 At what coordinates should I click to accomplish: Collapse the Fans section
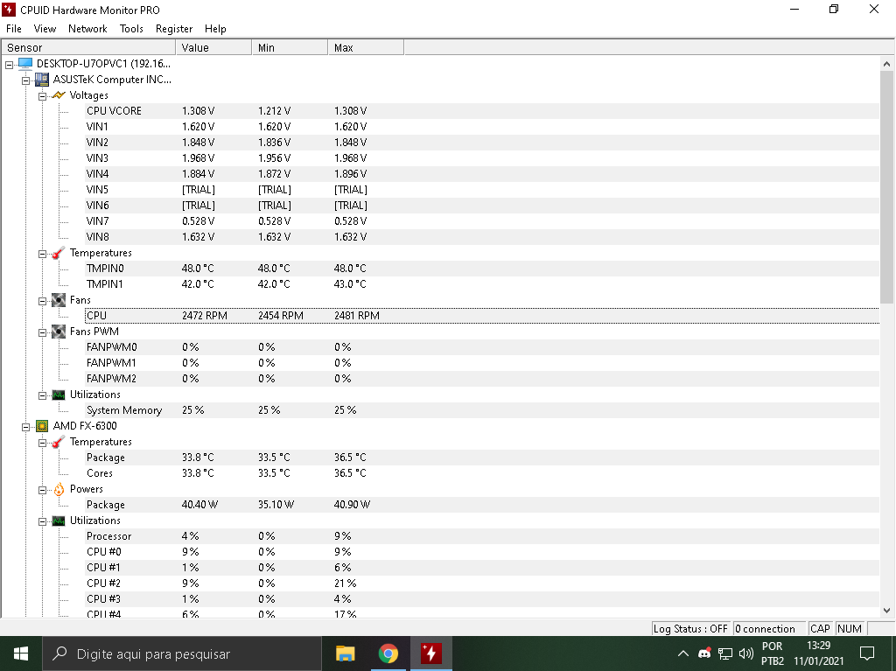coord(42,301)
